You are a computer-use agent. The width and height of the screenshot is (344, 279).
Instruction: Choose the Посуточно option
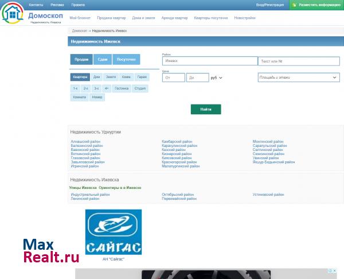126,60
